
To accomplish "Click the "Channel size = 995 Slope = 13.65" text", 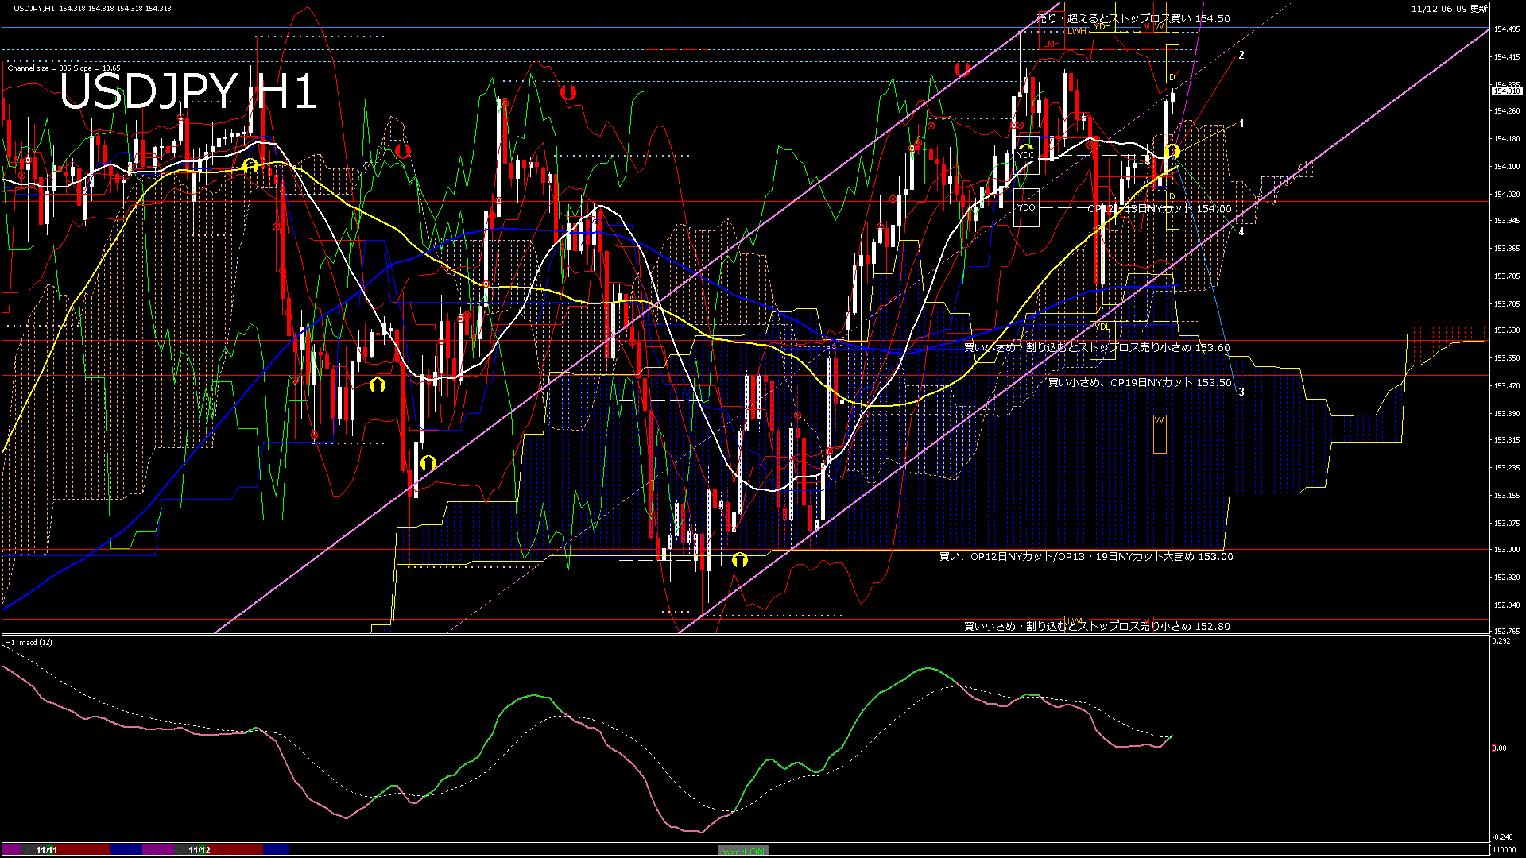I will pos(62,68).
